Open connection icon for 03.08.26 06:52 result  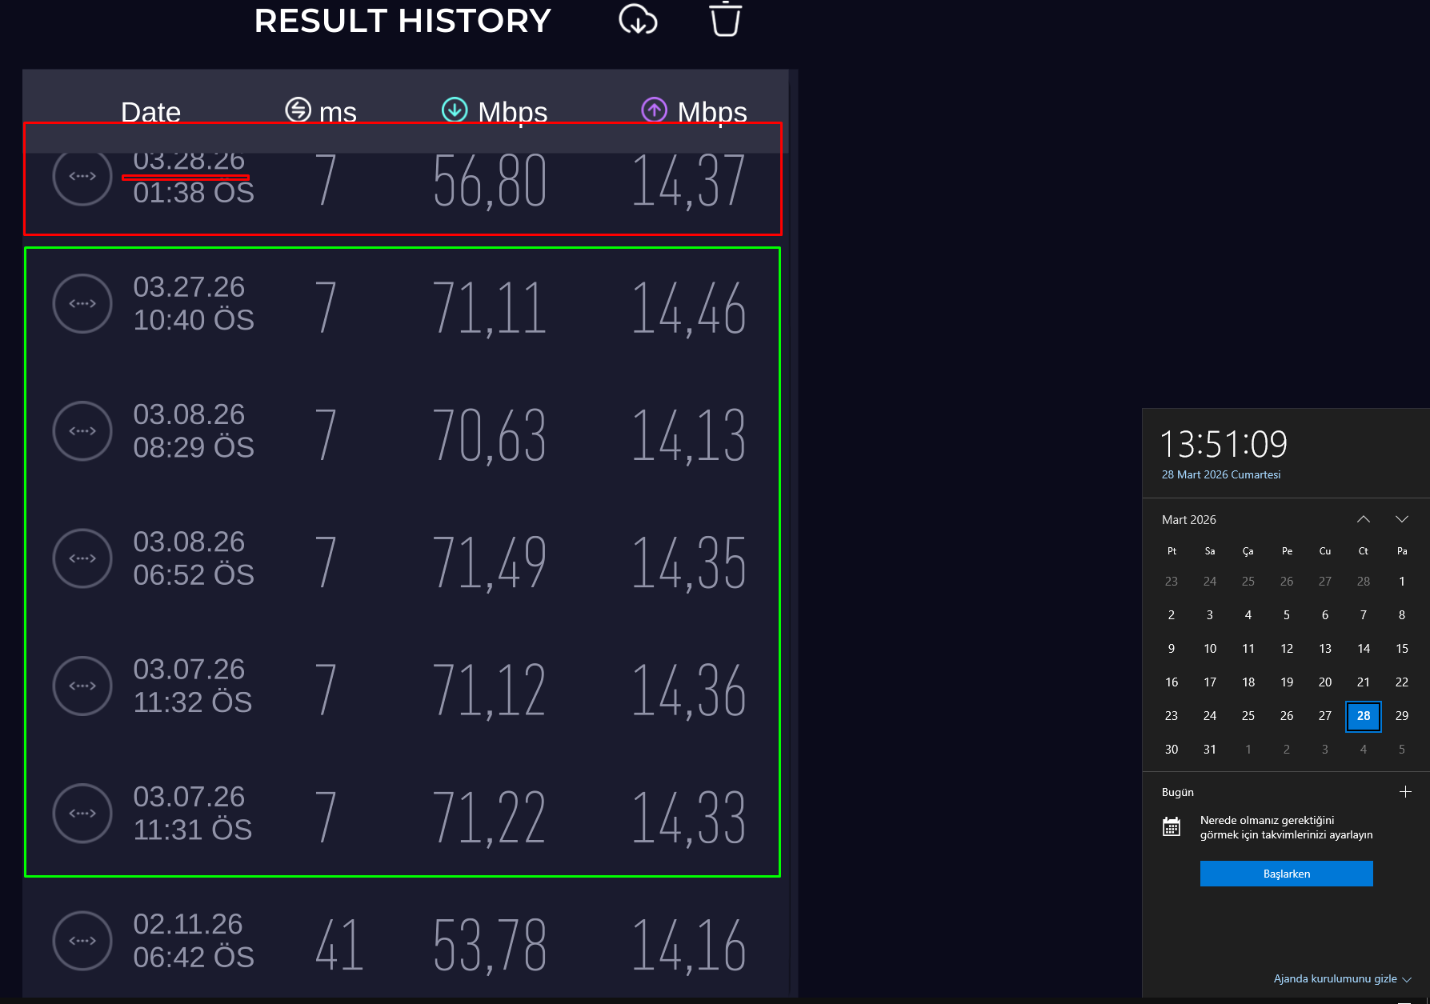tap(82, 558)
